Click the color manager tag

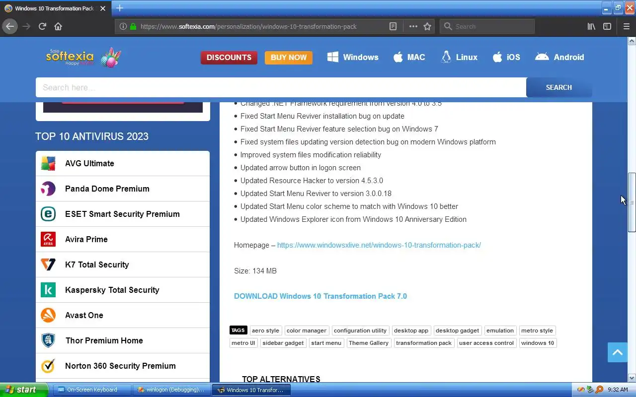click(x=307, y=331)
